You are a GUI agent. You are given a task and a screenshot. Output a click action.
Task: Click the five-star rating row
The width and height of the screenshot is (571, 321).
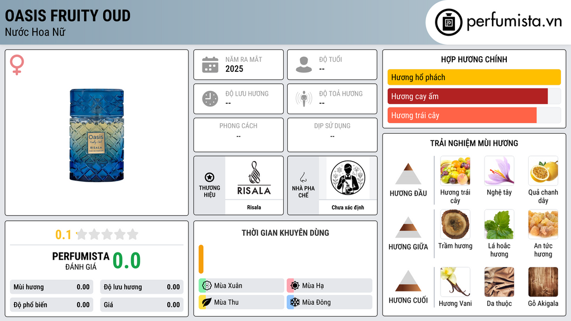point(107,235)
